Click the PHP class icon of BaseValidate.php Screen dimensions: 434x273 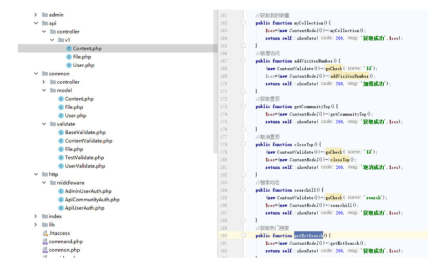[60, 133]
